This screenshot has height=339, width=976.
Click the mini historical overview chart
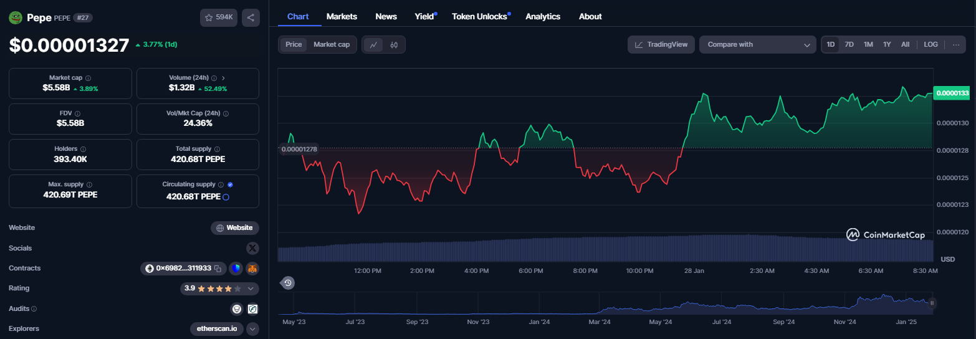605,304
